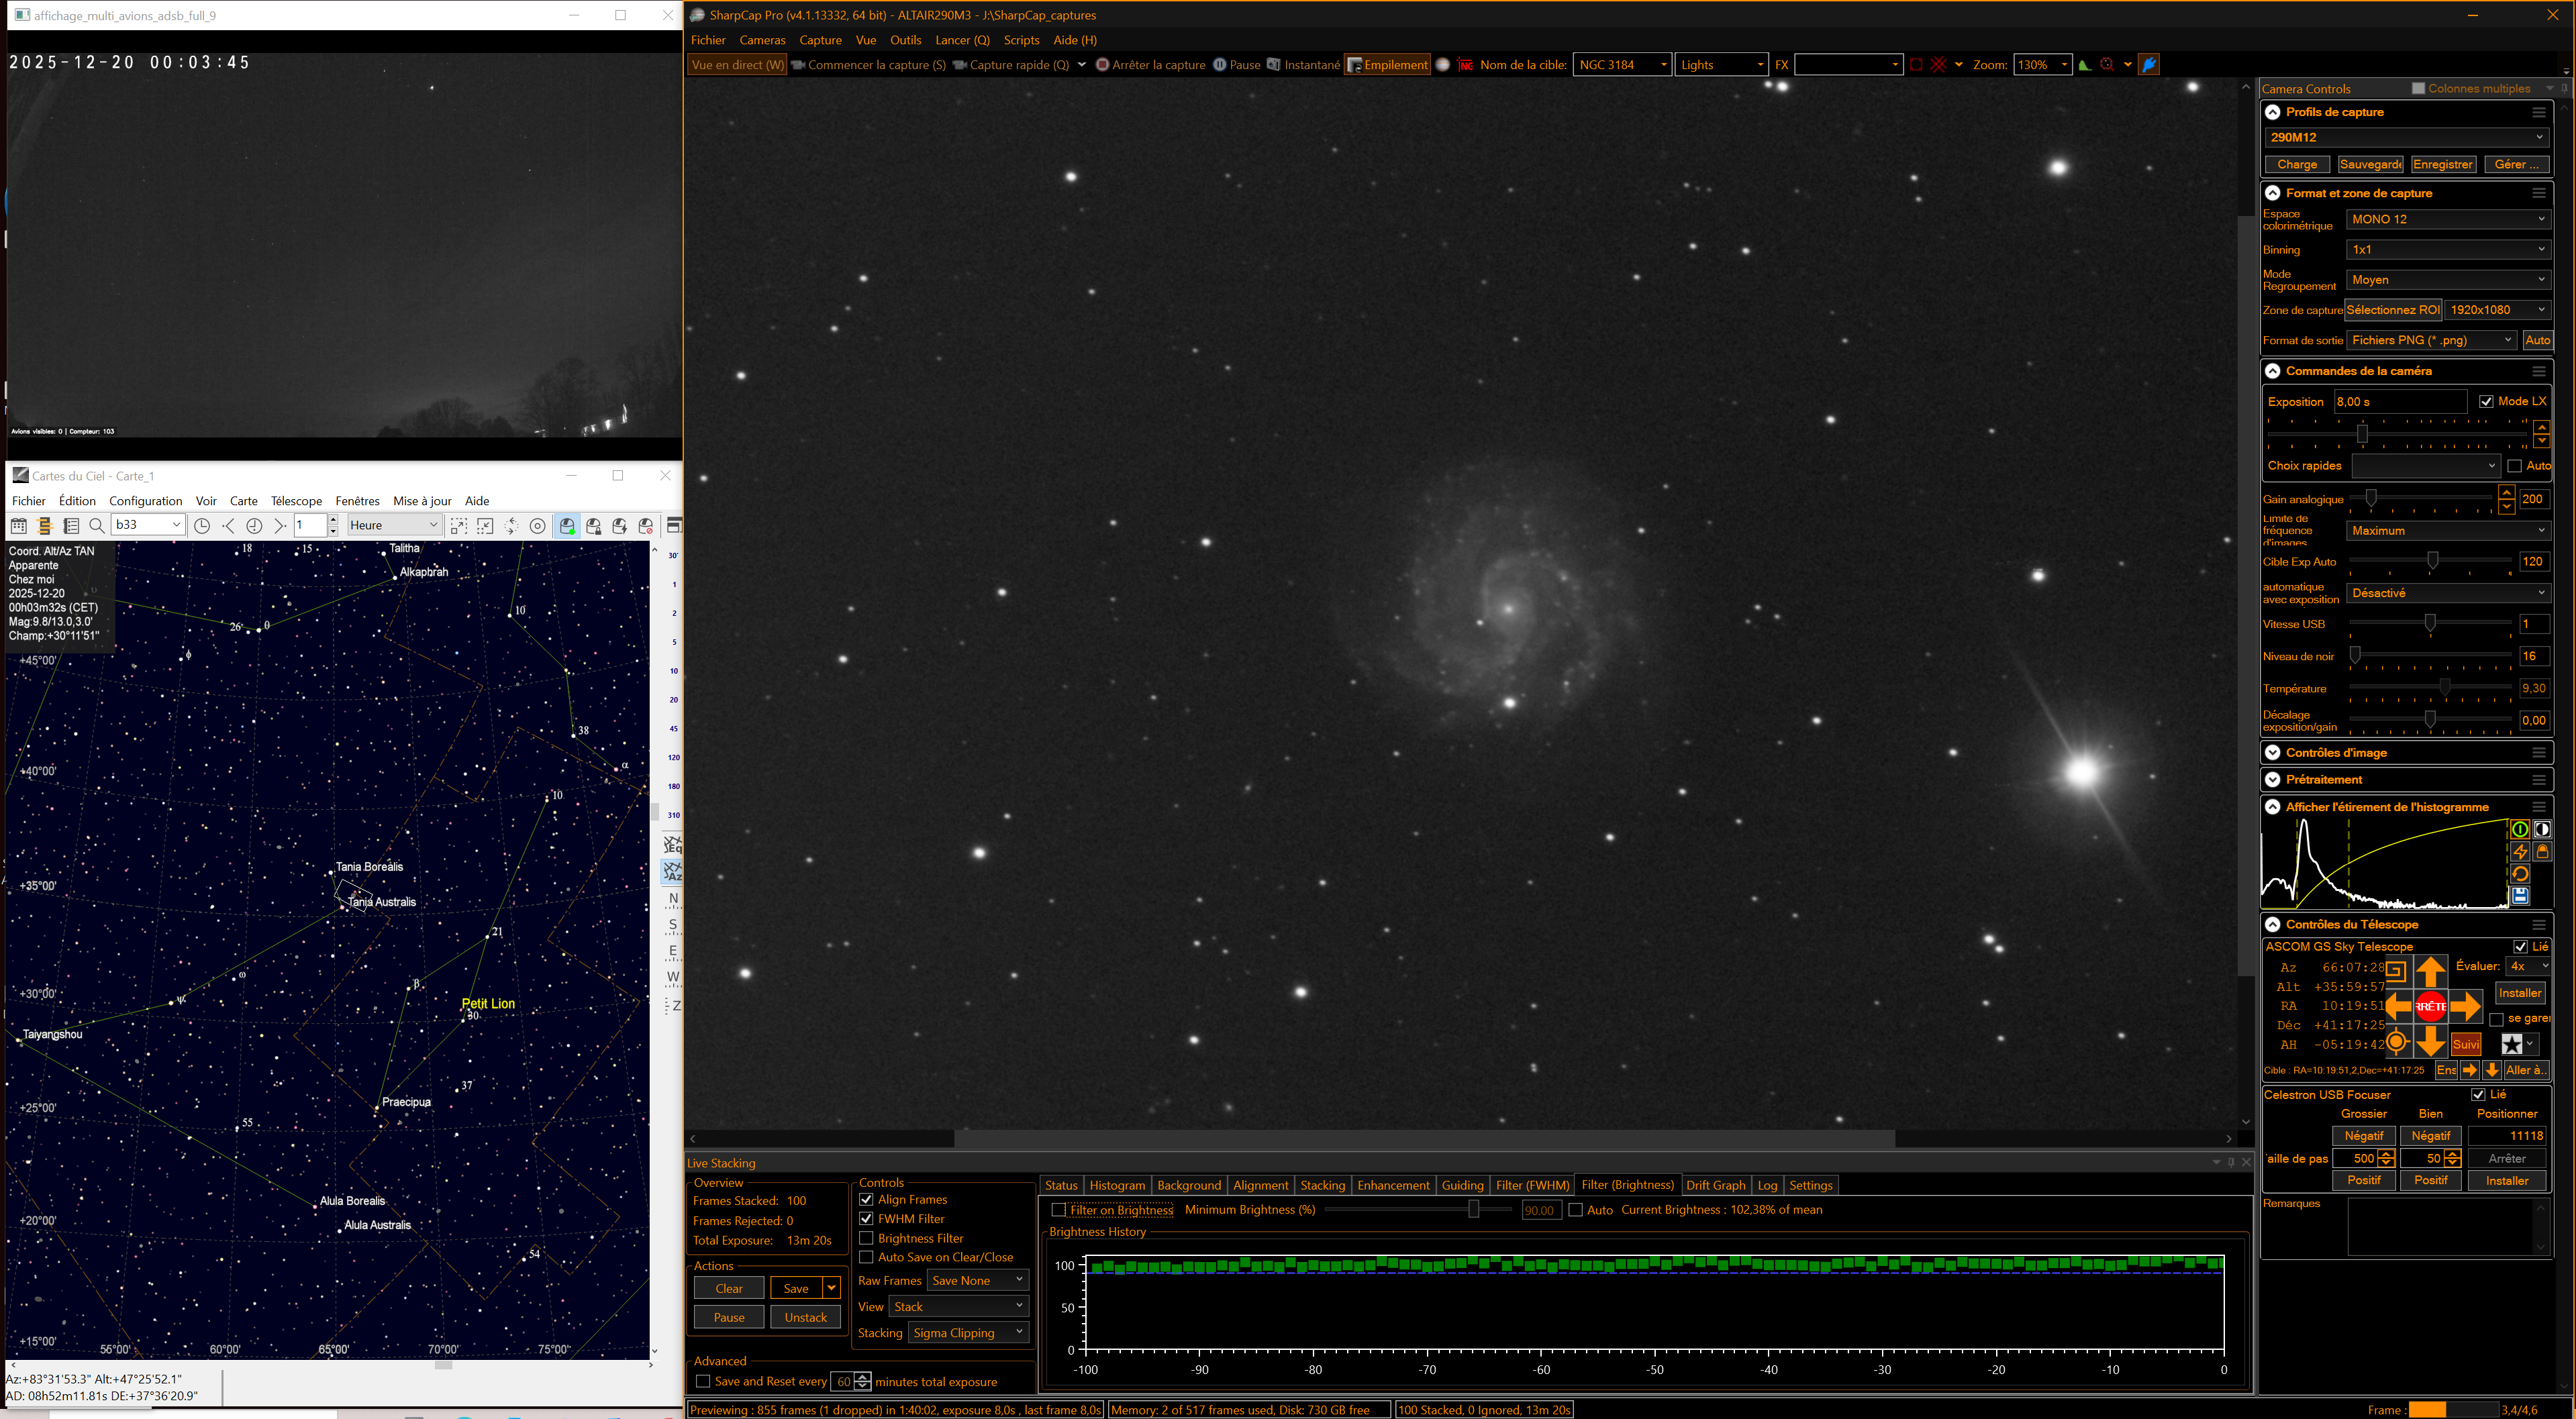Image resolution: width=2576 pixels, height=1419 pixels.
Task: Enable Auto Save on Clear/Close
Action: [866, 1257]
